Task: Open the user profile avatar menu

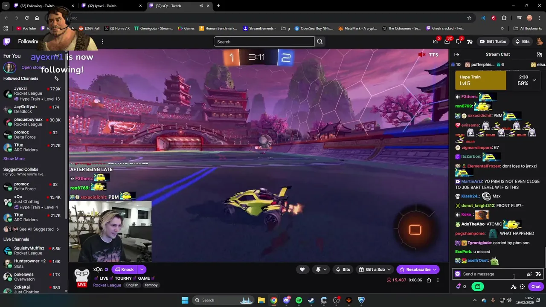Action: [x=540, y=41]
